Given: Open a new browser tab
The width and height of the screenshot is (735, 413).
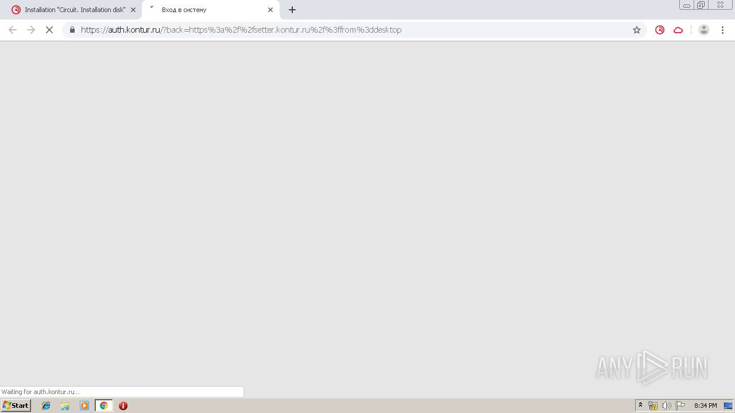Looking at the screenshot, I should pos(292,10).
